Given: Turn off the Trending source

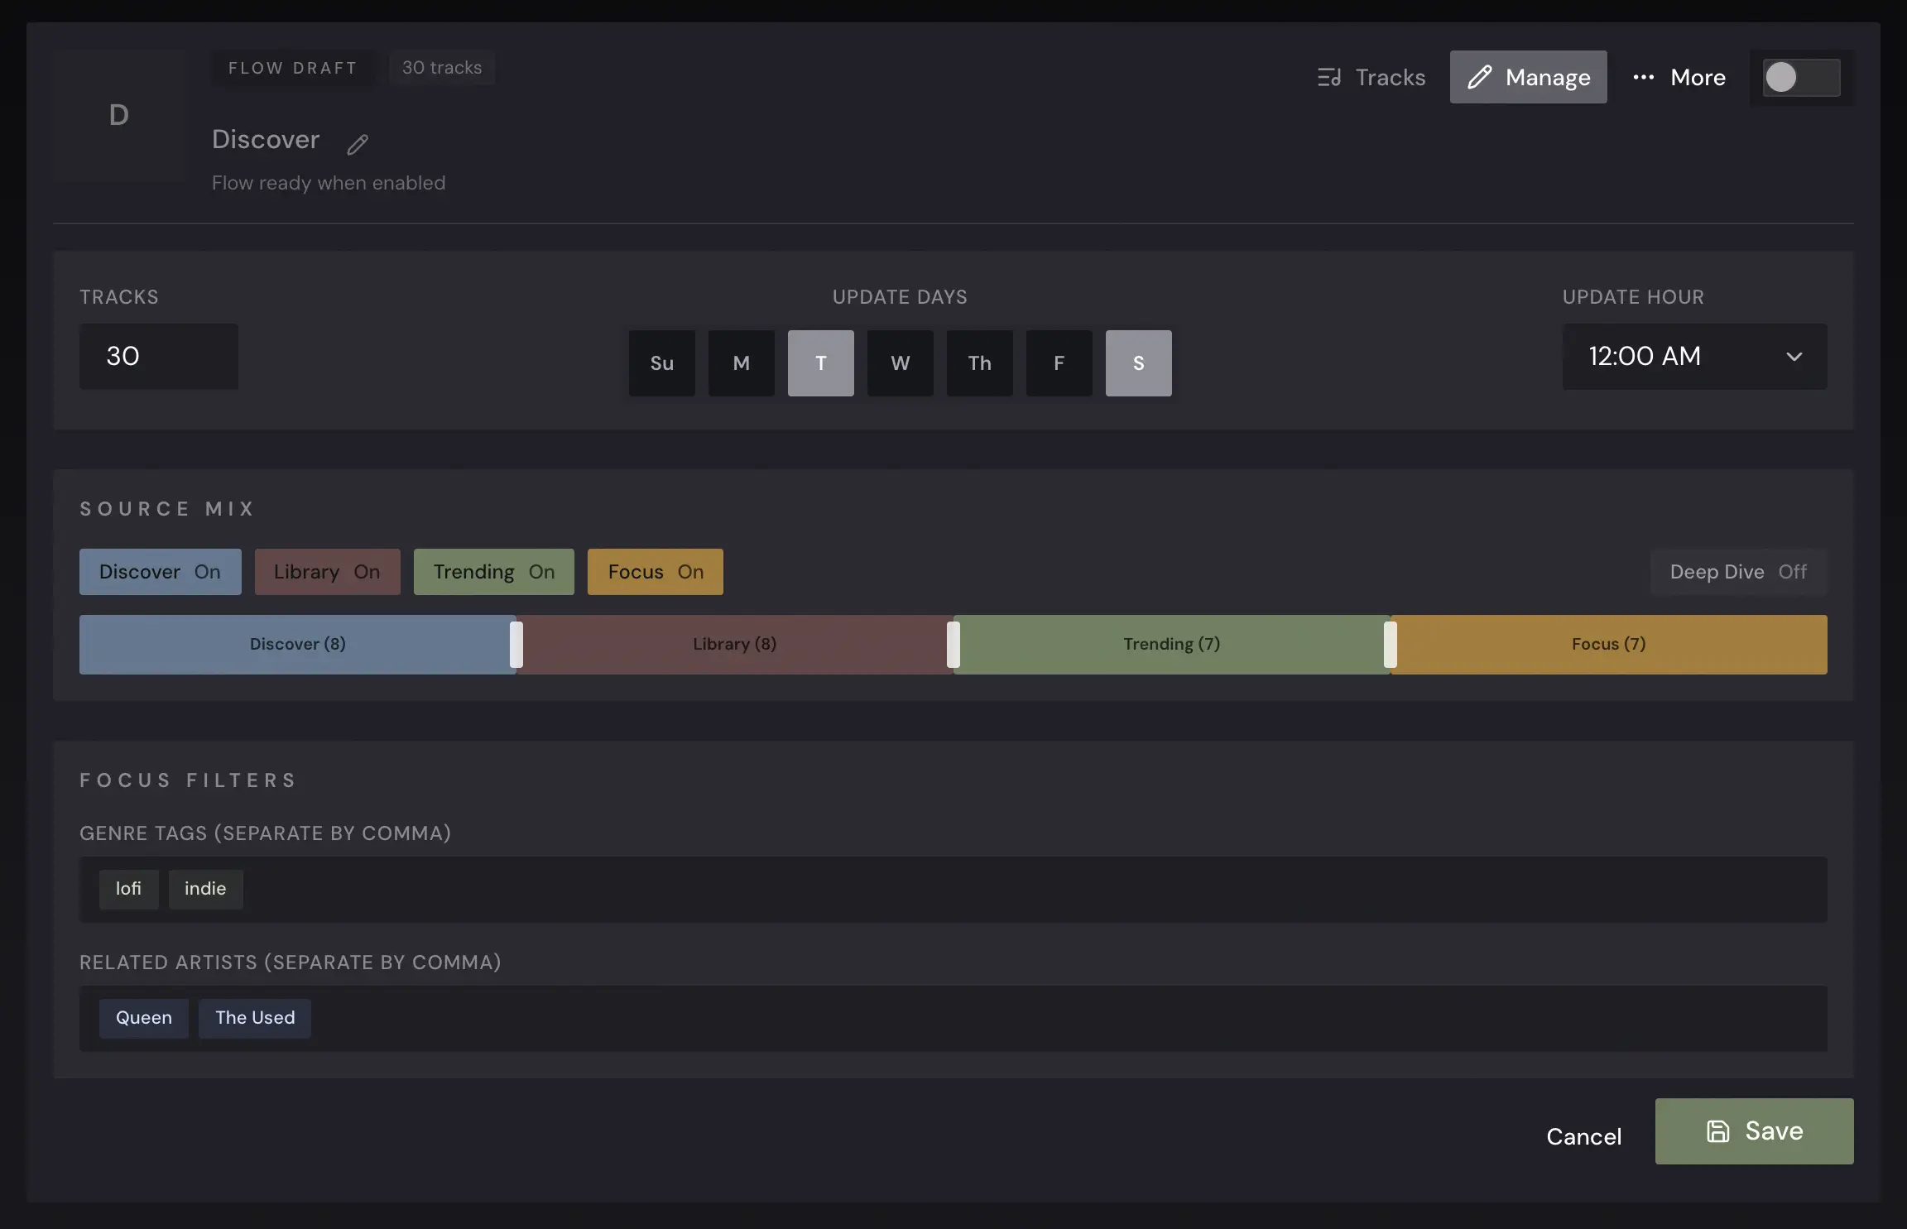Looking at the screenshot, I should pos(494,572).
